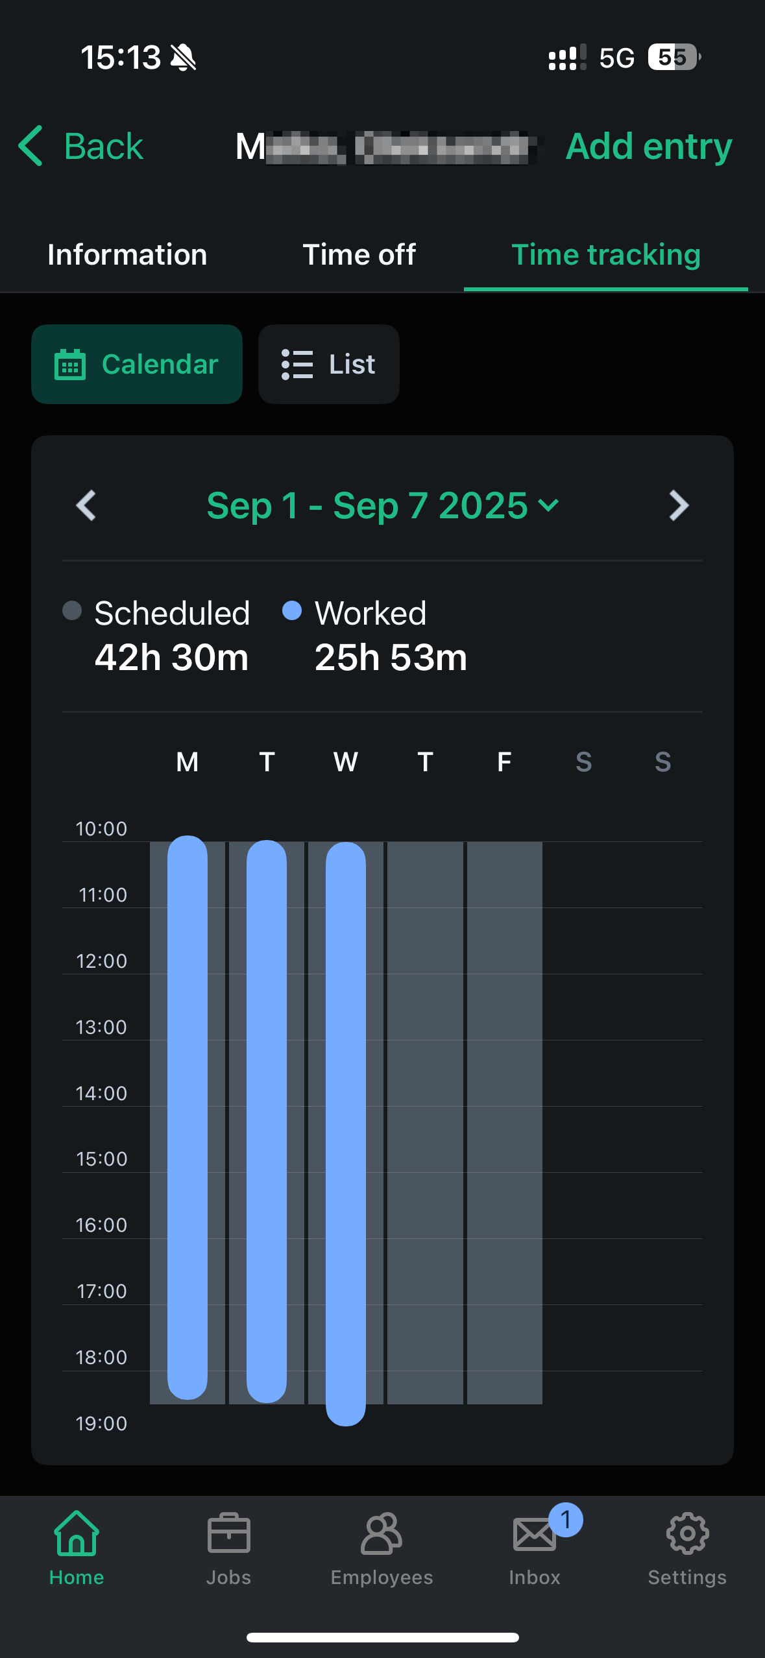This screenshot has height=1658, width=765.
Task: Open the Information tab
Action: click(x=127, y=255)
